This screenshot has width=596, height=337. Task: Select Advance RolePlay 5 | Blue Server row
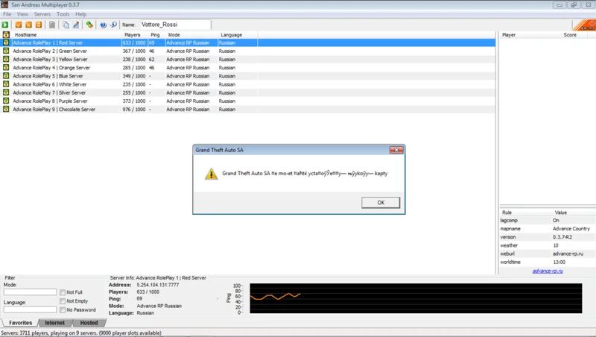(x=248, y=76)
